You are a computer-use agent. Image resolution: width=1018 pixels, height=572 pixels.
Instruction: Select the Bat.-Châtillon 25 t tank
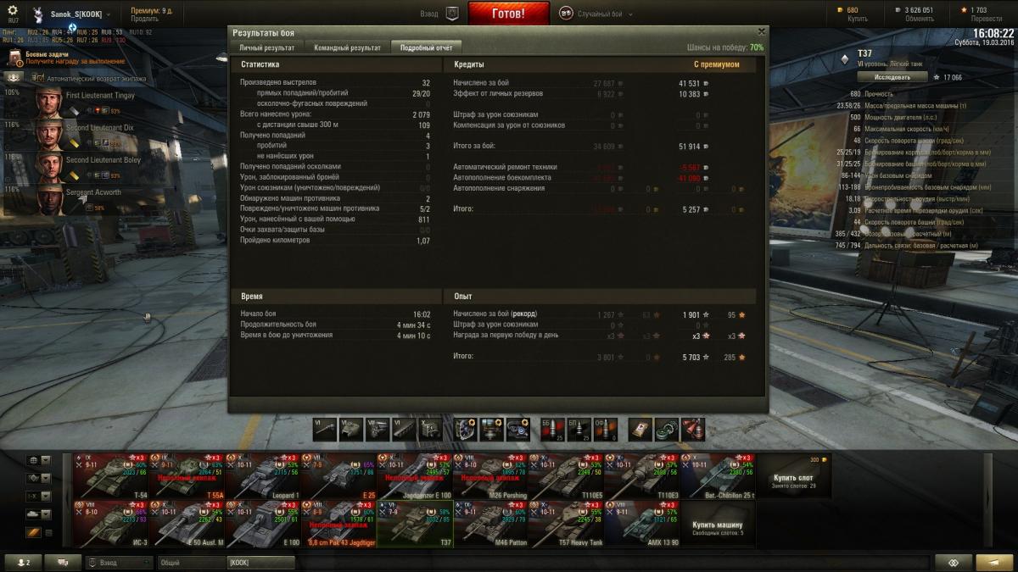tap(718, 476)
